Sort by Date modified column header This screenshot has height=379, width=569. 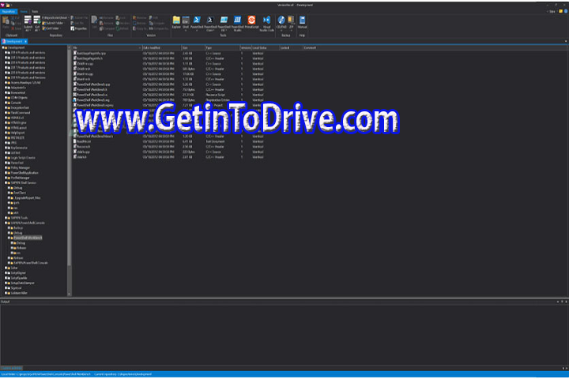tap(161, 48)
